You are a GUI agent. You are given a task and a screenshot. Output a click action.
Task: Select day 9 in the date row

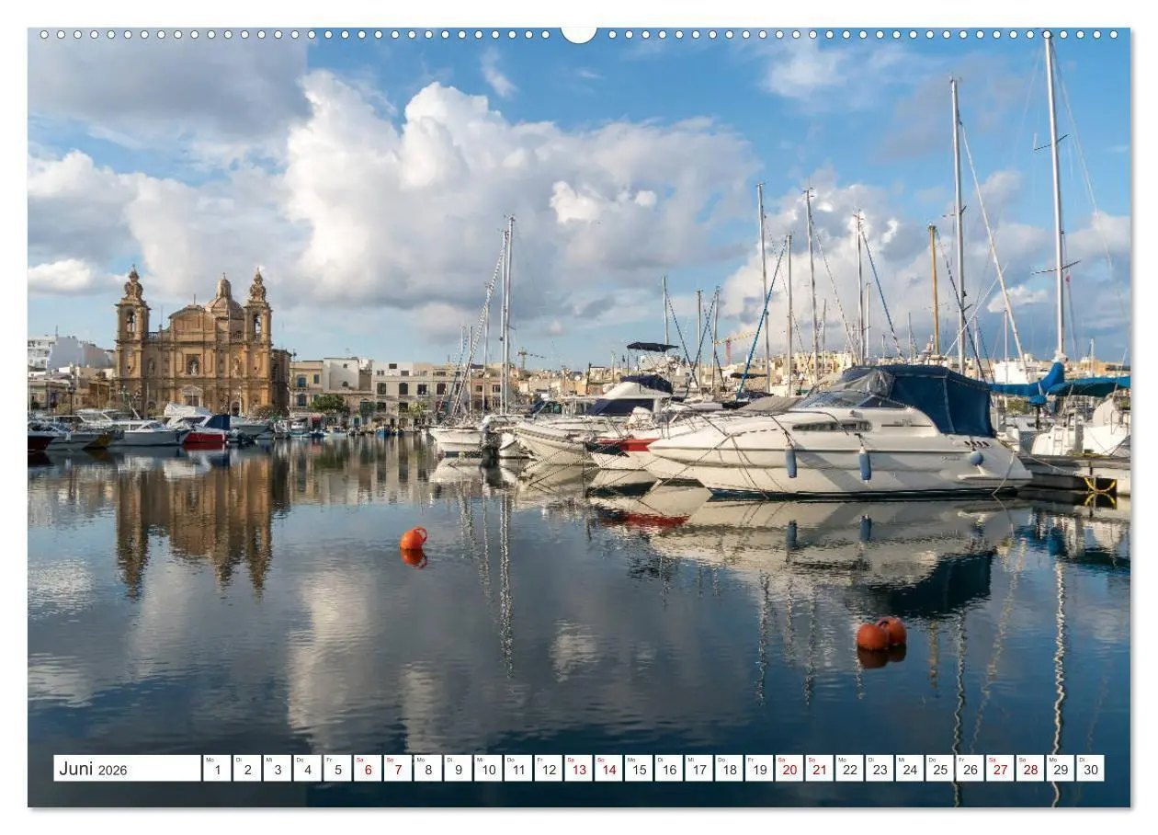click(x=458, y=769)
